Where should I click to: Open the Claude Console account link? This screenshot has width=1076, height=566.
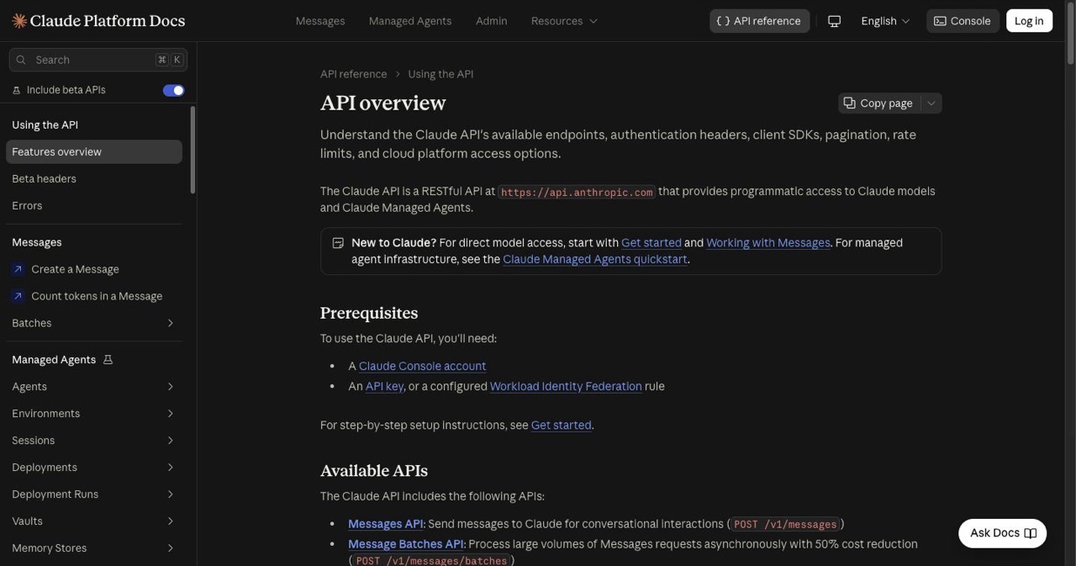click(x=422, y=367)
